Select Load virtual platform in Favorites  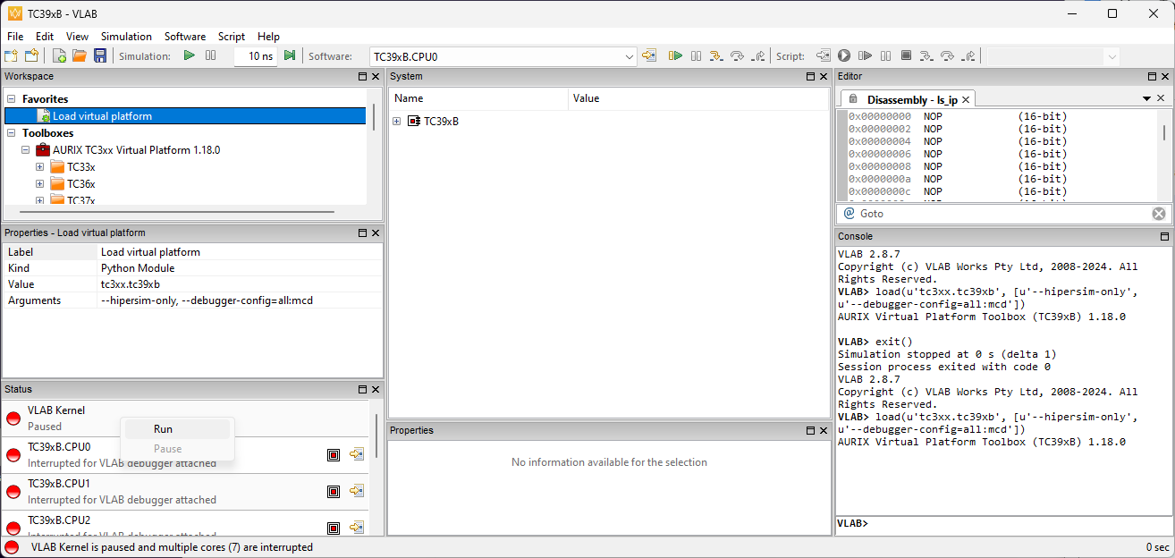pyautogui.click(x=102, y=116)
